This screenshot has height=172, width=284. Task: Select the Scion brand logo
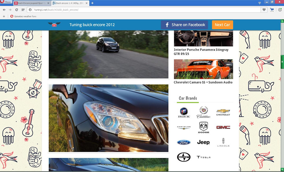[x=184, y=157]
